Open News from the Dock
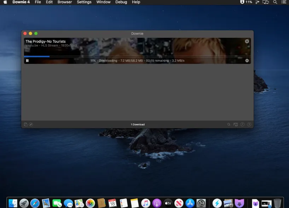This screenshot has width=289, height=208. (x=179, y=203)
